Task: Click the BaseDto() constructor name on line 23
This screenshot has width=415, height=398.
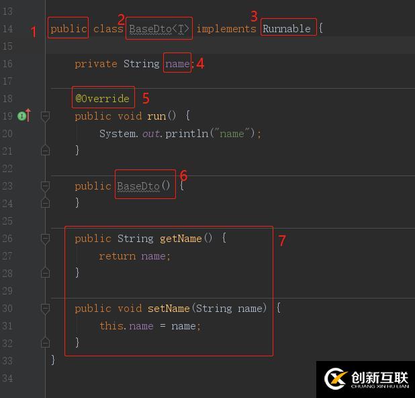Action: [143, 186]
